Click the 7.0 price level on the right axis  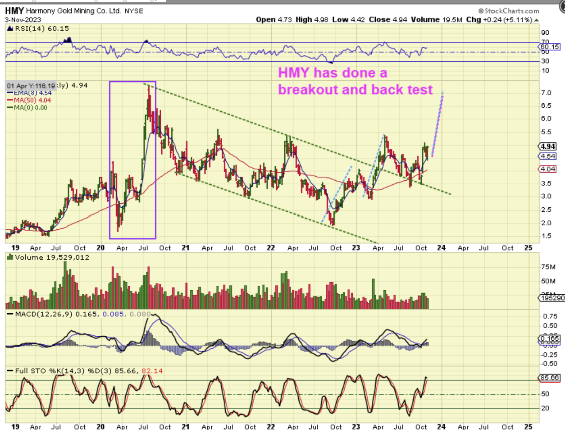546,93
